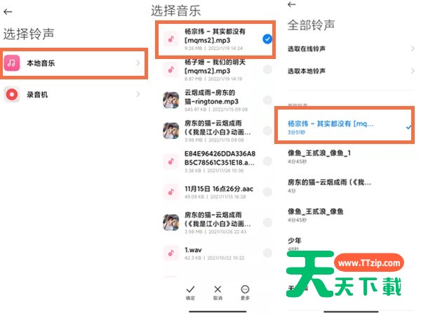Choose the 像鱼_王贰浪_像鱼_1 ringtone

click(x=351, y=157)
